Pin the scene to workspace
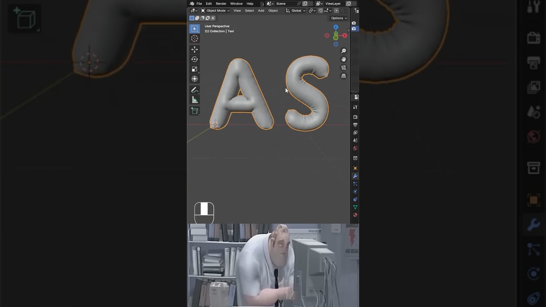 click(x=299, y=3)
